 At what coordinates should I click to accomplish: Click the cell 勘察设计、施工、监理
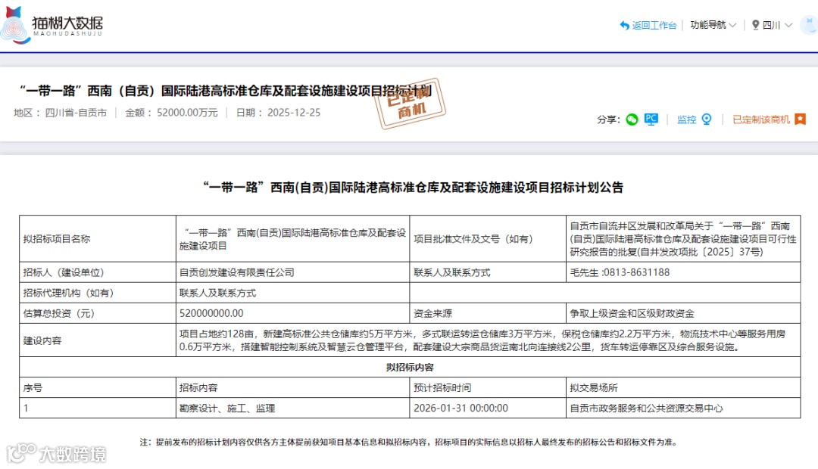coord(292,408)
